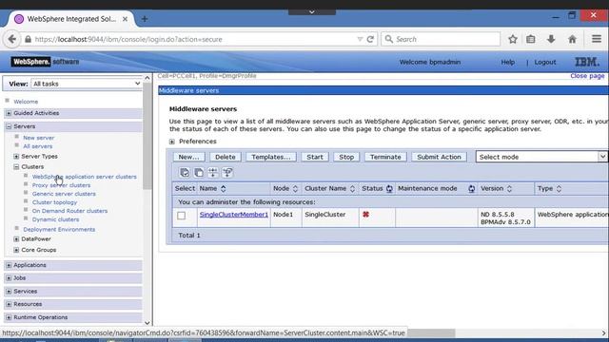Click the Deselect all items table icon

[x=199, y=173]
